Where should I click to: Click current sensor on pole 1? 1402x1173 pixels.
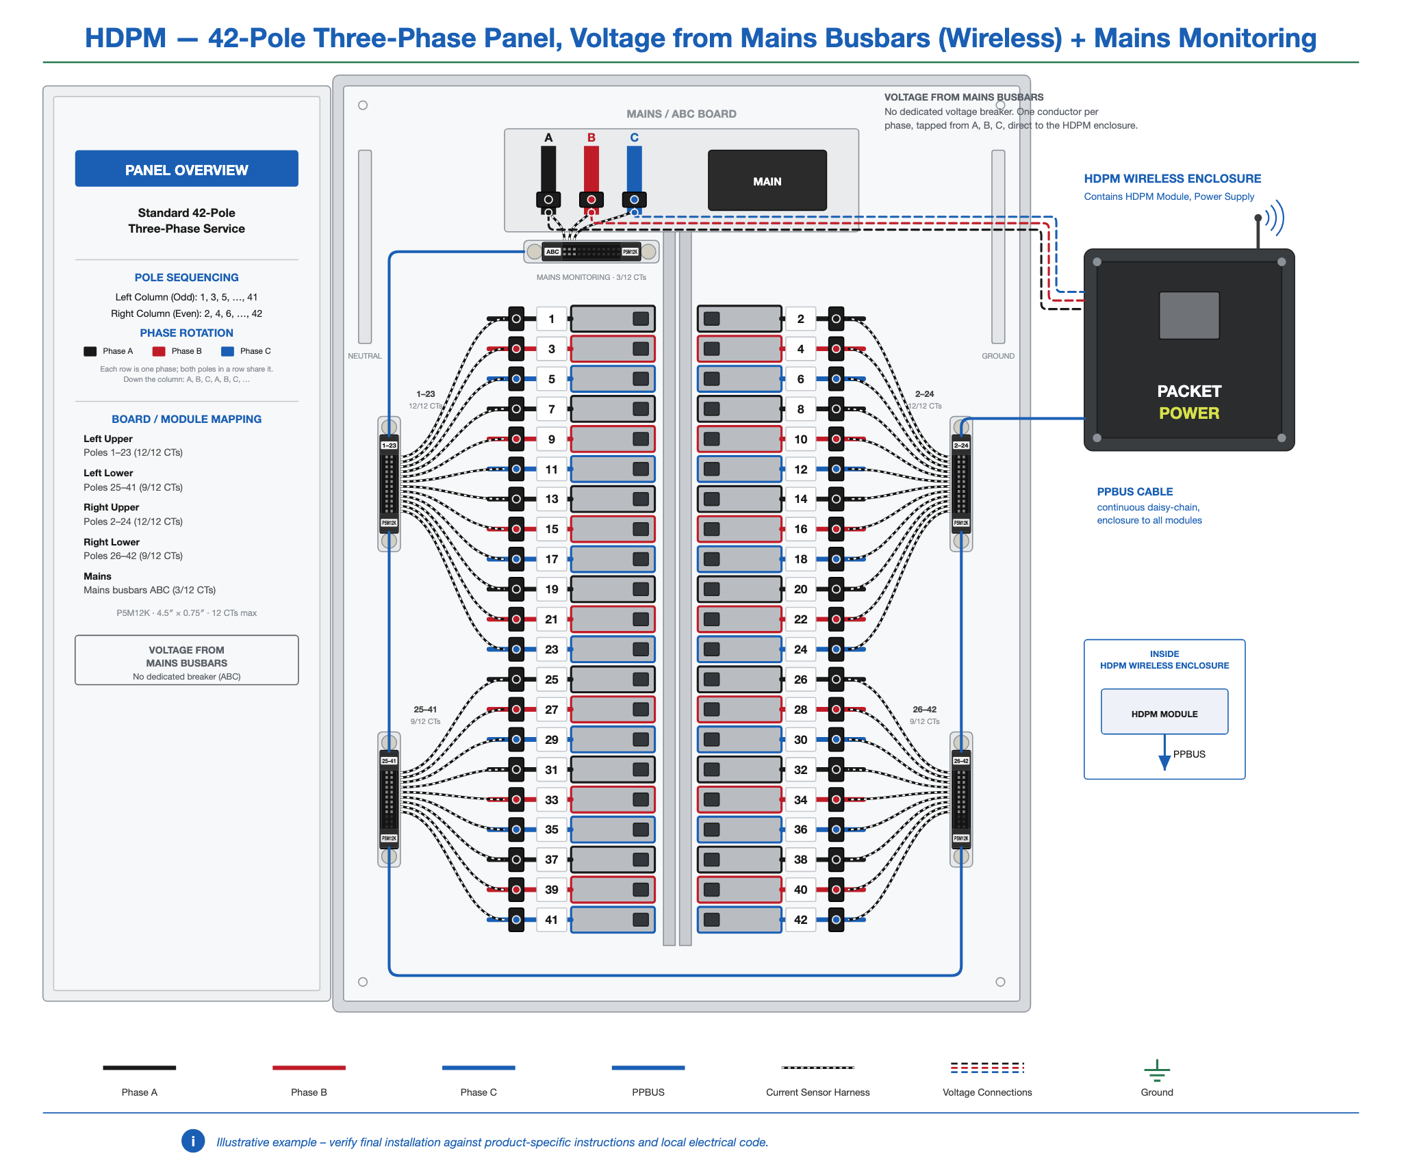coord(516,319)
